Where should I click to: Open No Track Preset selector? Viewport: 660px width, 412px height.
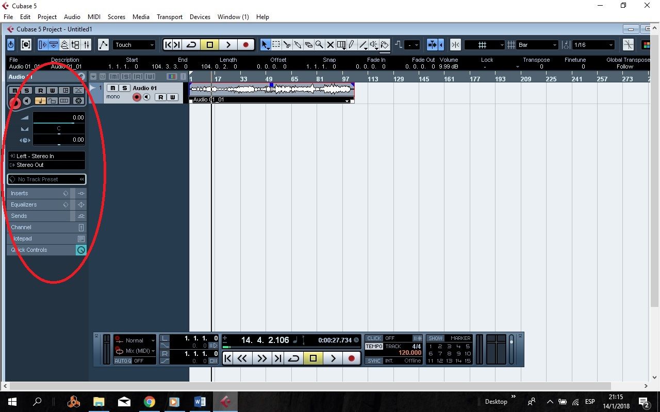46,179
